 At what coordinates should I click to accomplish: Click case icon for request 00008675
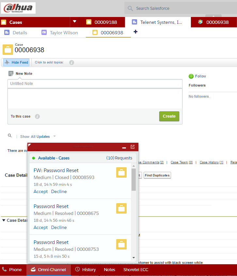pos(121,208)
